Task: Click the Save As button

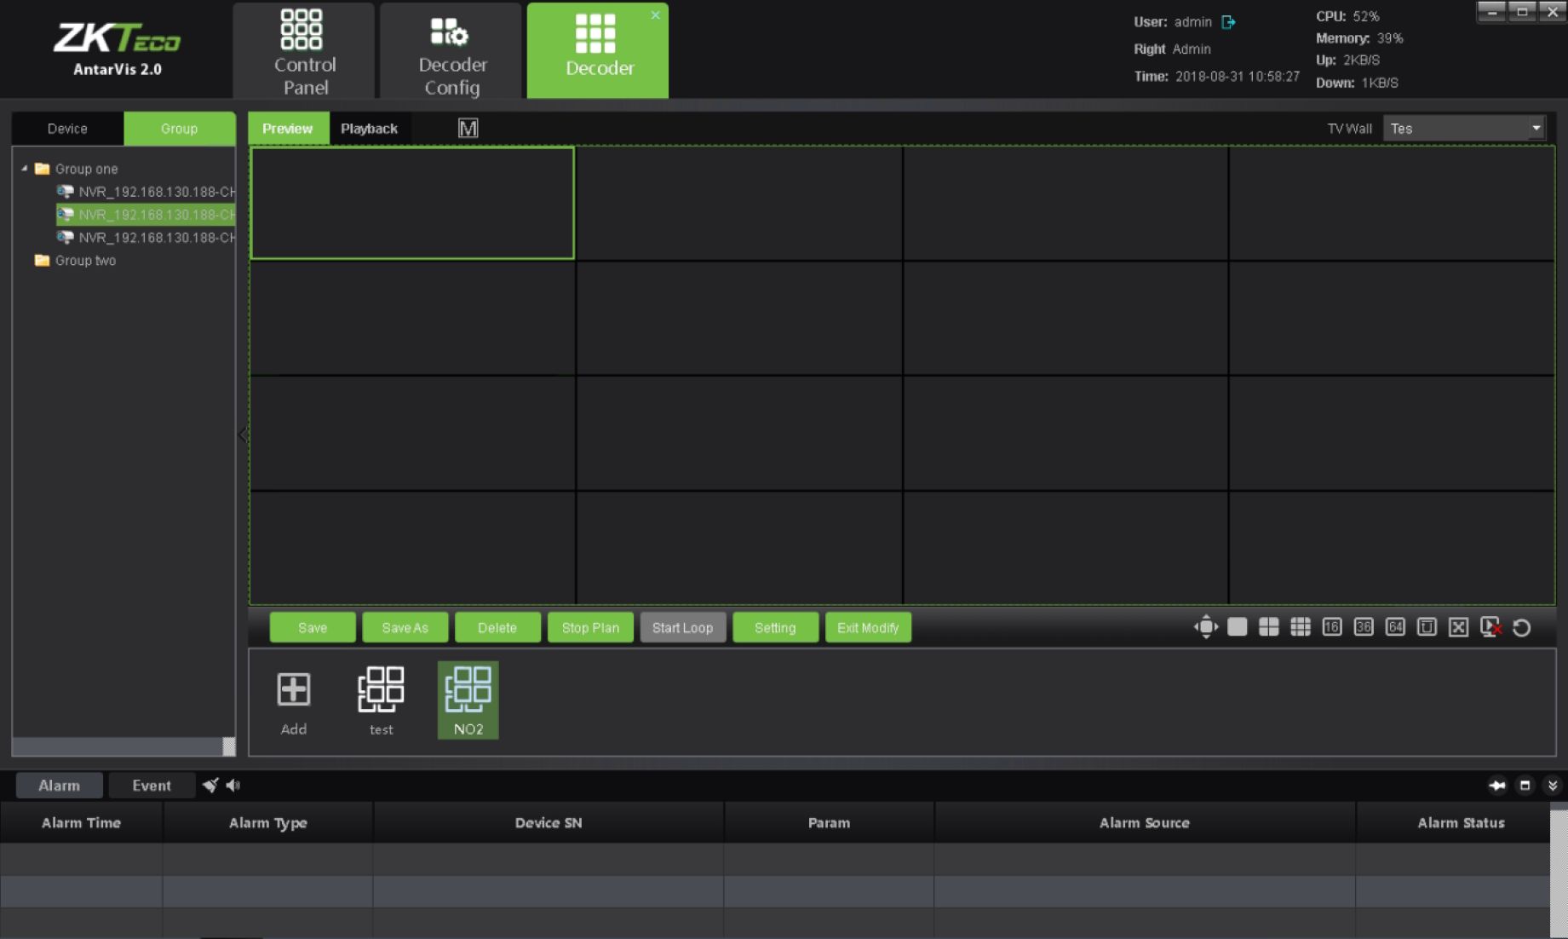Action: [x=405, y=628]
